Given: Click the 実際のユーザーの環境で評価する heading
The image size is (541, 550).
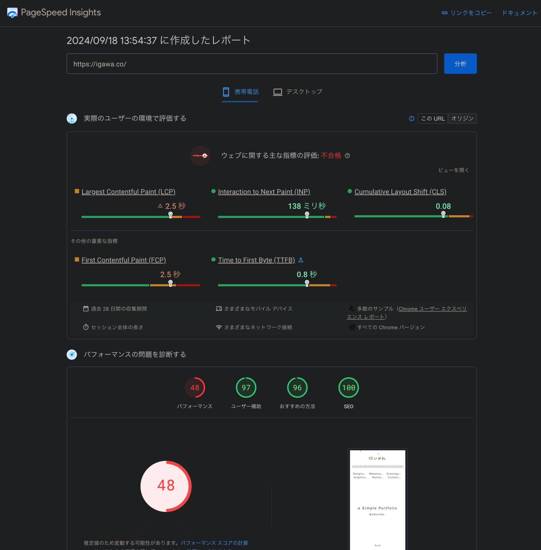Looking at the screenshot, I should (135, 118).
